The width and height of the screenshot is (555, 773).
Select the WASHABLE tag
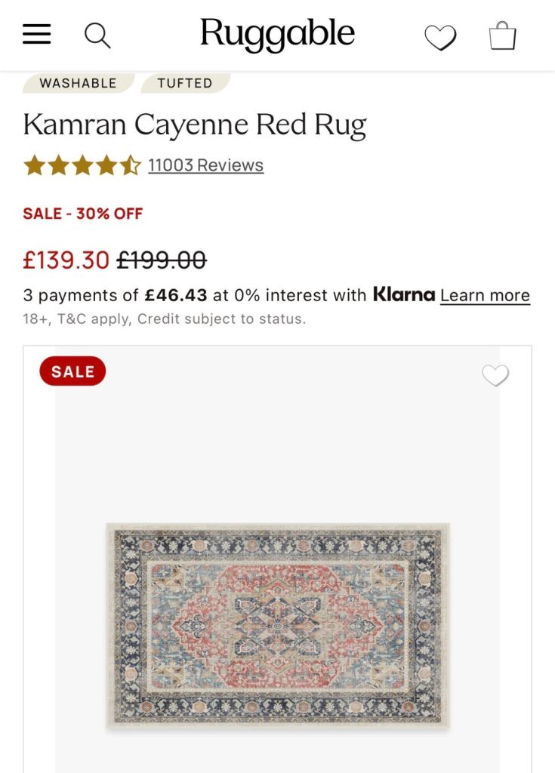coord(79,83)
